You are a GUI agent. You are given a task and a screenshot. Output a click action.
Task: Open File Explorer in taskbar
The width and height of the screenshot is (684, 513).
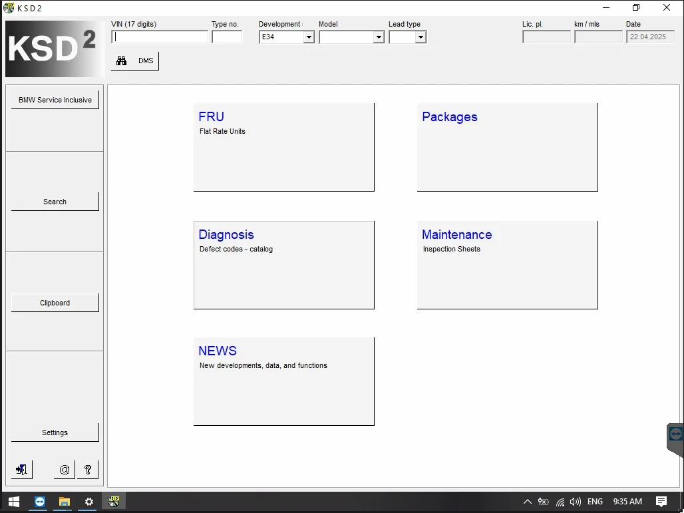(x=65, y=502)
